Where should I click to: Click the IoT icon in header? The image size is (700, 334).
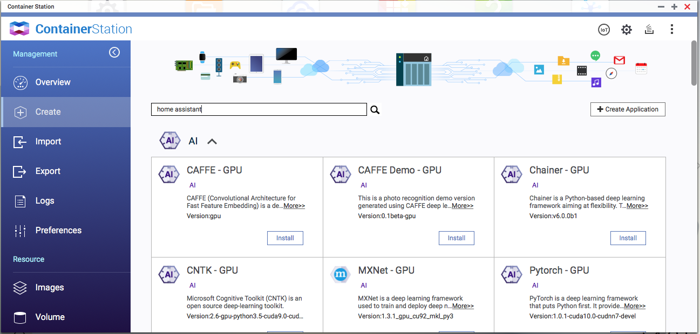point(603,30)
